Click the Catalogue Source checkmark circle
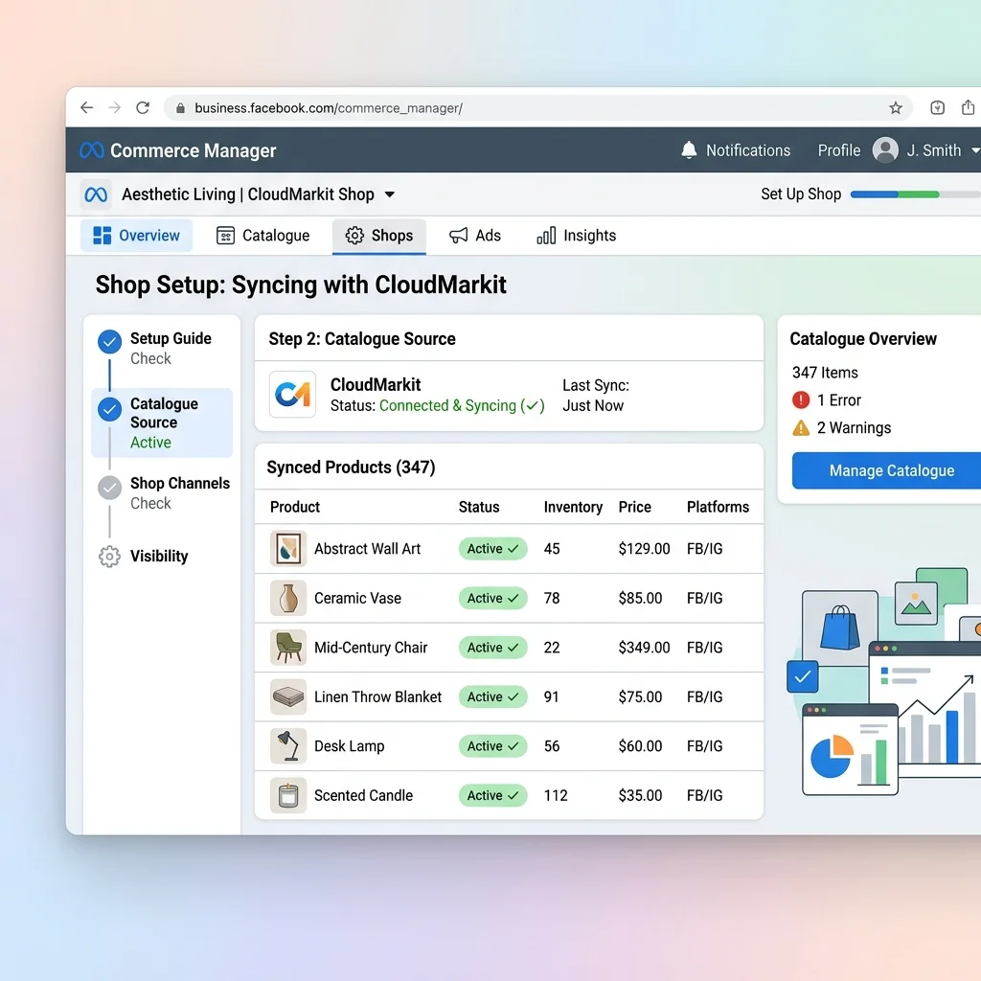The height and width of the screenshot is (981, 981). (x=109, y=409)
